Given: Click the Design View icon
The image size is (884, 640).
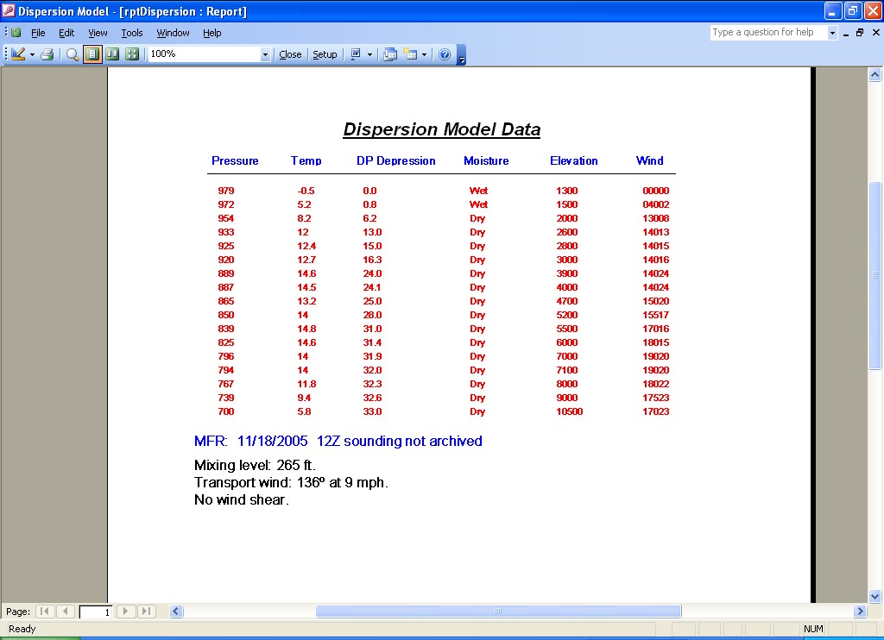Looking at the screenshot, I should [18, 54].
